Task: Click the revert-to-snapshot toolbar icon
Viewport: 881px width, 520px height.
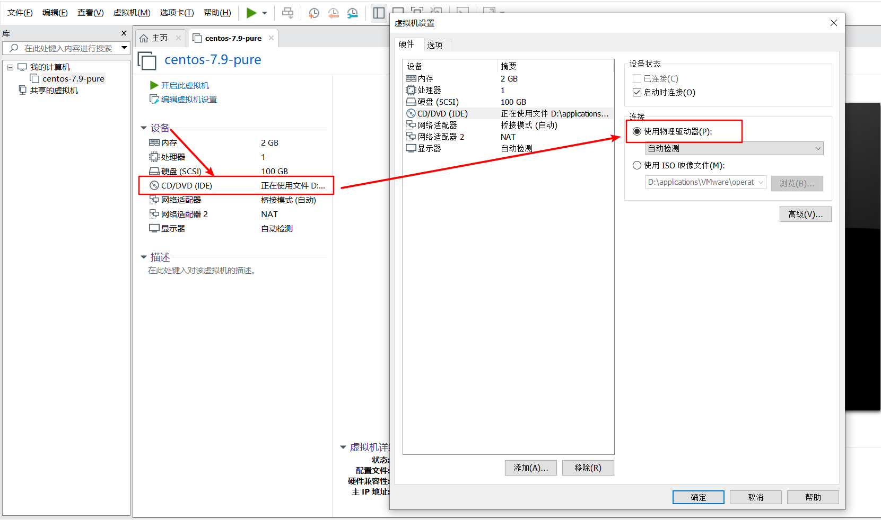Action: click(x=334, y=13)
